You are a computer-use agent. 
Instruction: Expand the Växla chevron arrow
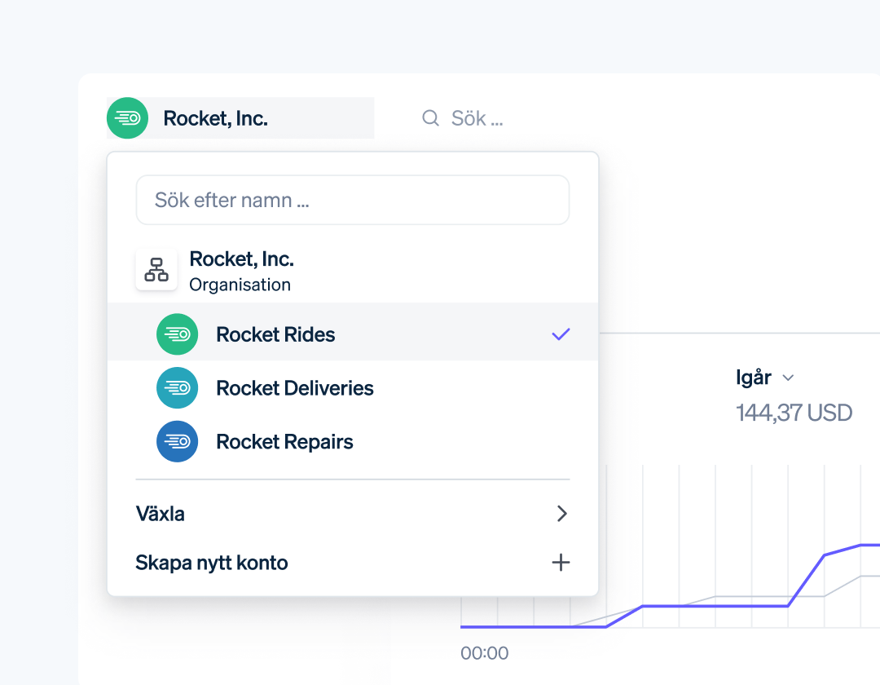click(561, 514)
